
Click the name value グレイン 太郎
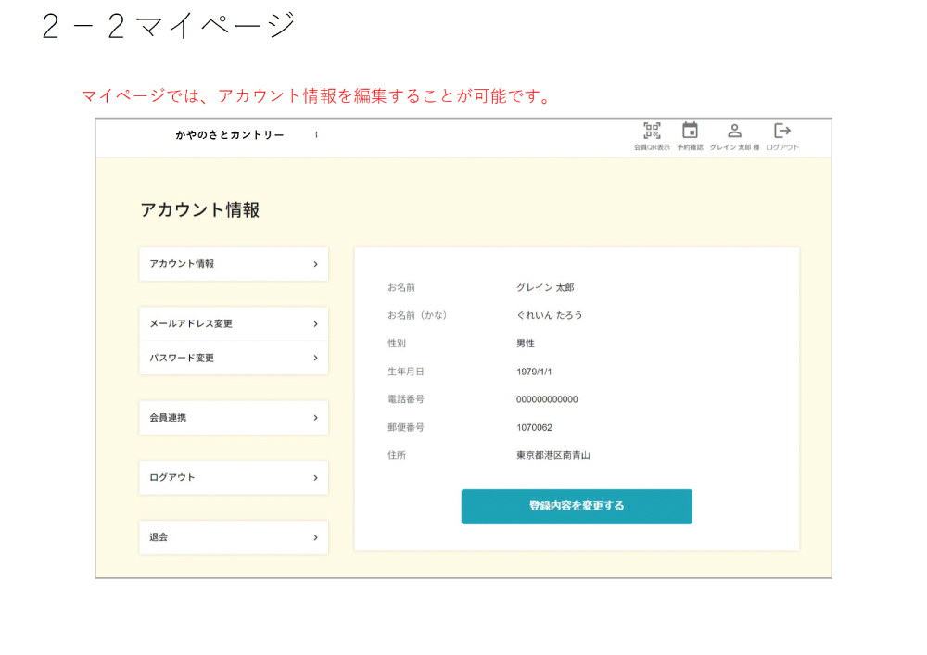tap(545, 288)
